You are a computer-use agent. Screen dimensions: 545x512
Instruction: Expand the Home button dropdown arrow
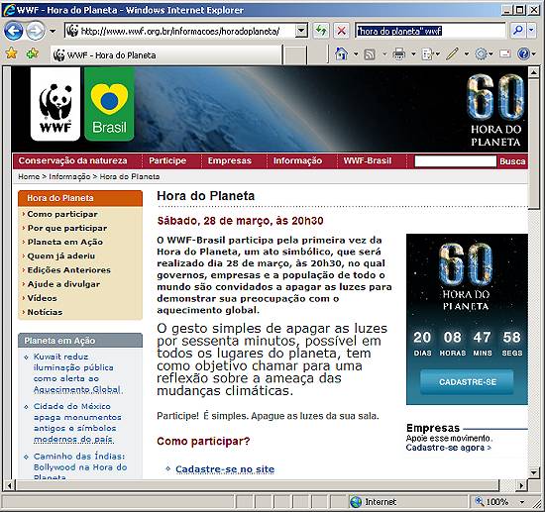(356, 54)
